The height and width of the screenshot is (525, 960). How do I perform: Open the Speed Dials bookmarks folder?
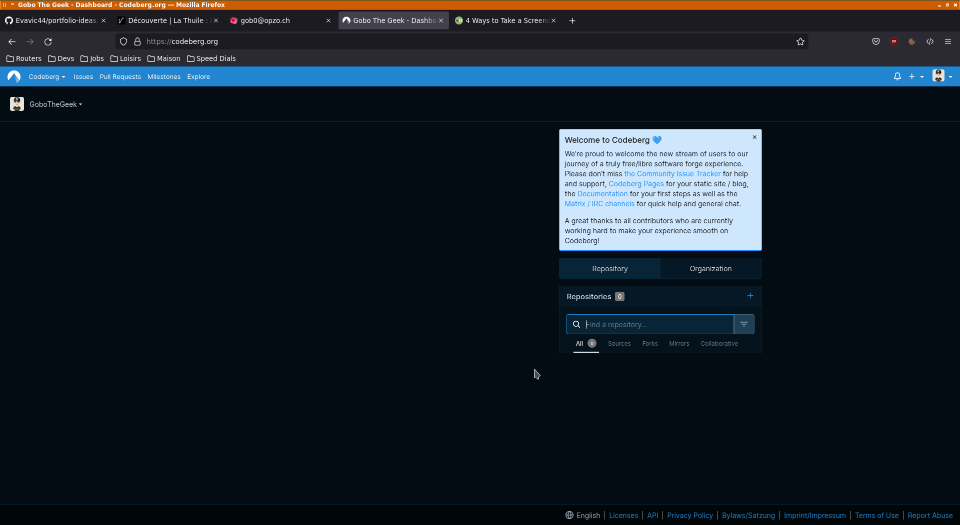pyautogui.click(x=211, y=59)
